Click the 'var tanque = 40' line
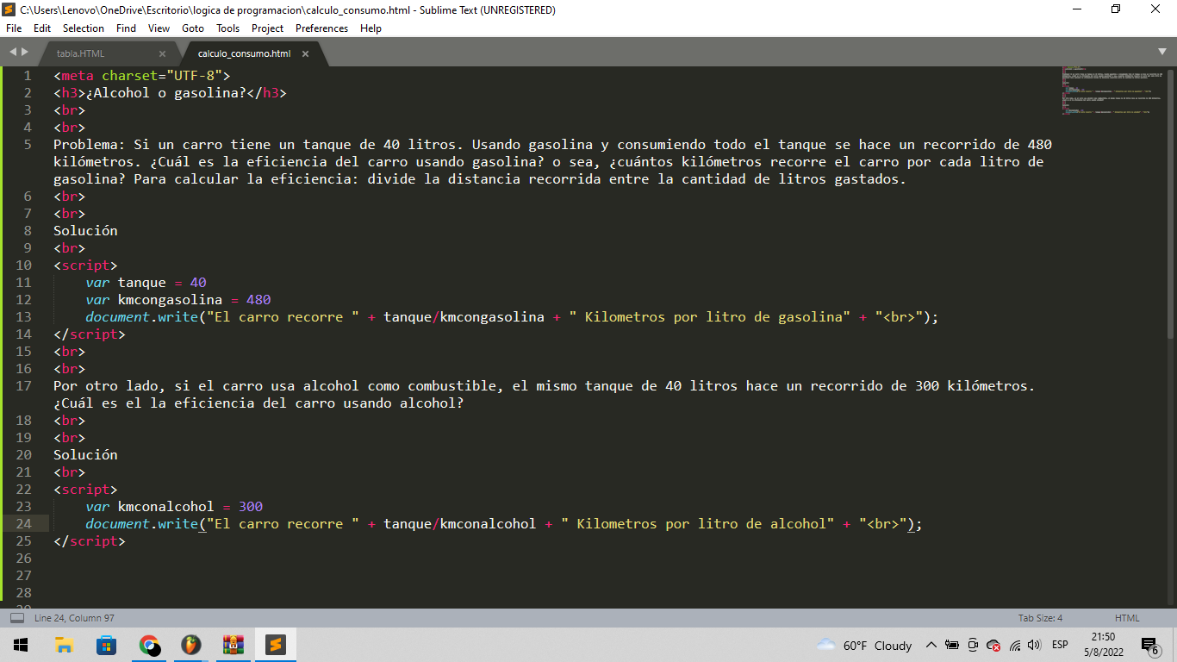 146,283
